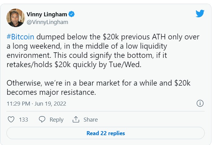Screen dimensions: 213x145
Task: Open the @VinnyLingham handle link
Action: (47, 22)
